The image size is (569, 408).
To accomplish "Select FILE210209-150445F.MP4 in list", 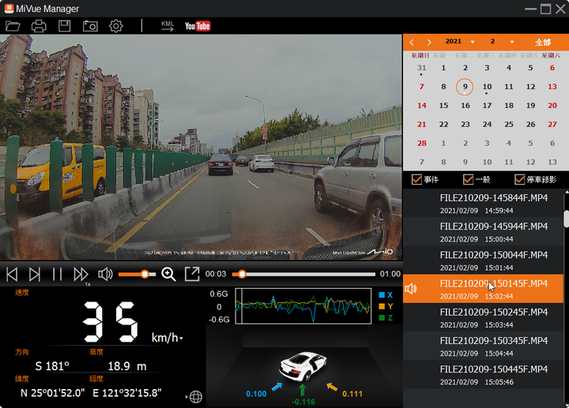I will (483, 375).
